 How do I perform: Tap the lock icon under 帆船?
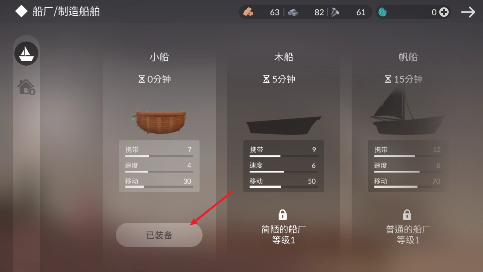[407, 214]
